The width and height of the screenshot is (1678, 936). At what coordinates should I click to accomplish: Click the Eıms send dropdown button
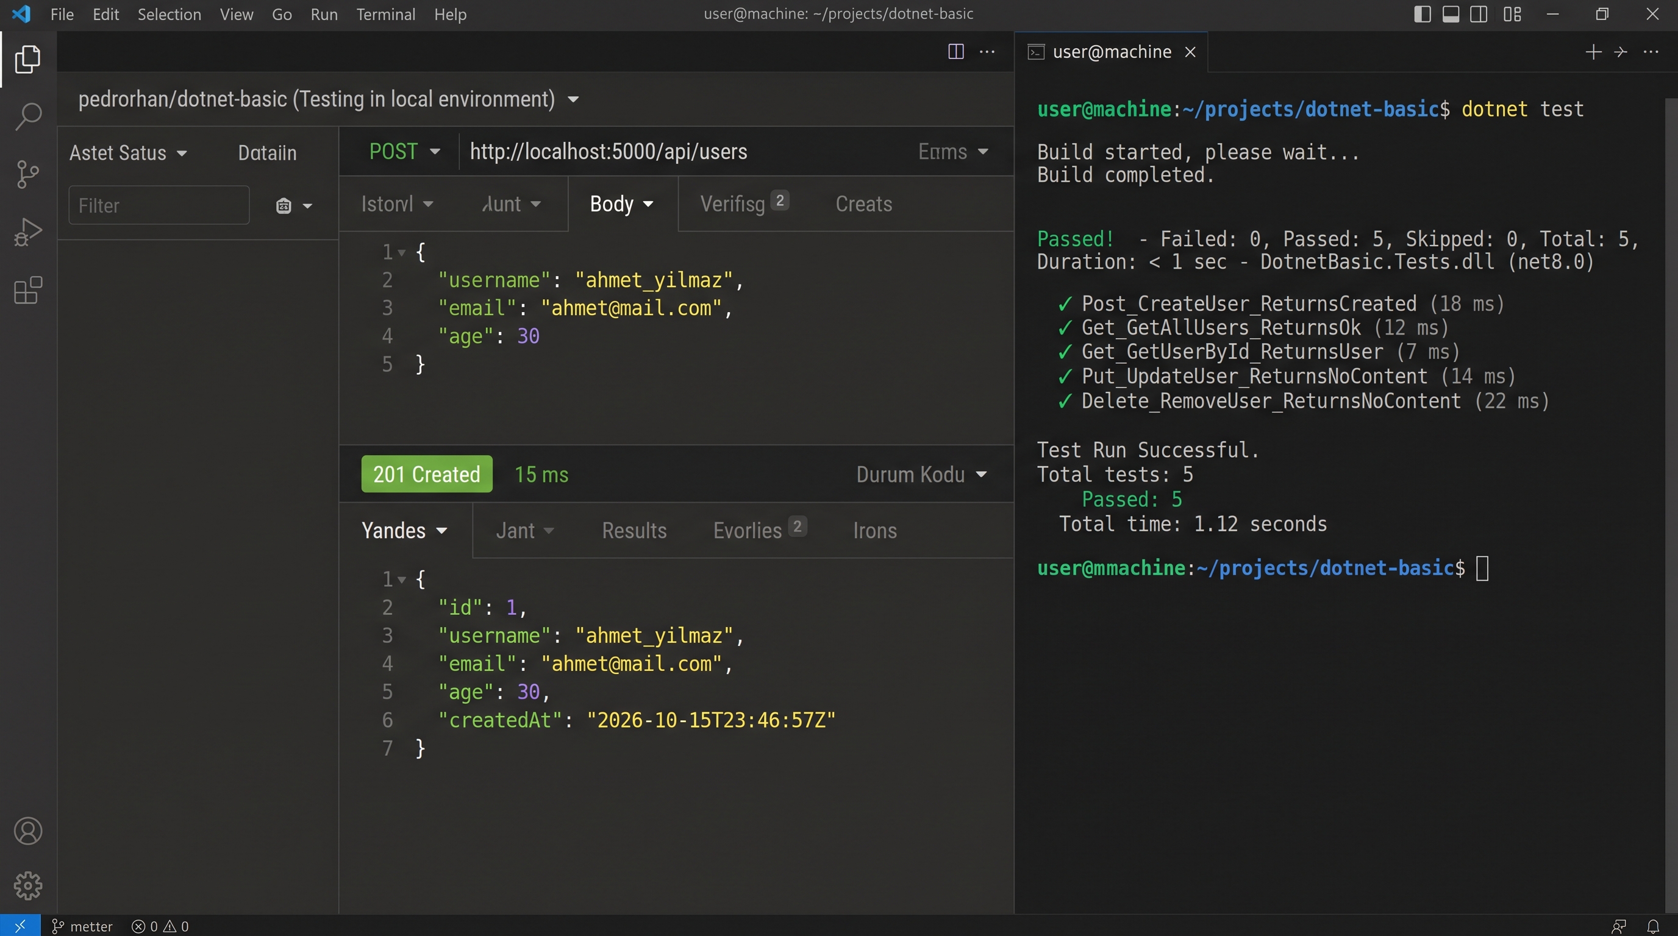click(x=953, y=152)
